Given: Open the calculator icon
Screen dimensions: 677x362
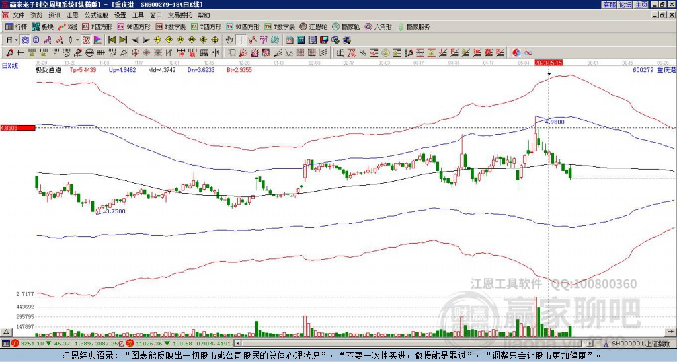Looking at the screenshot, I should point(301,40).
